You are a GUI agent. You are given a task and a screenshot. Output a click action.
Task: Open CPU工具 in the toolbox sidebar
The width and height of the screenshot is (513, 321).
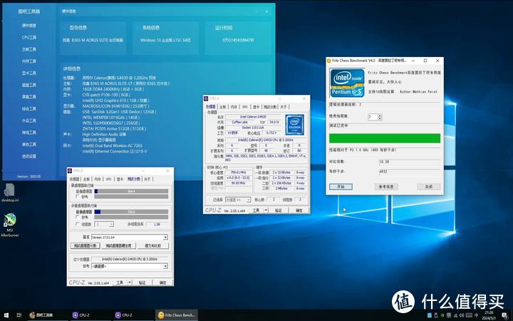point(28,37)
